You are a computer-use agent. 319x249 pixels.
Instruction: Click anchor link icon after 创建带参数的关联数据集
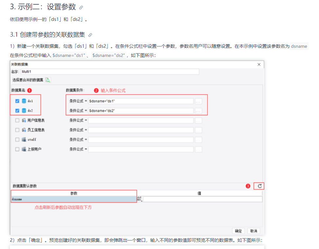click(90, 35)
